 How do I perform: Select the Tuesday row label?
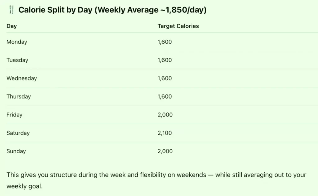(x=17, y=60)
